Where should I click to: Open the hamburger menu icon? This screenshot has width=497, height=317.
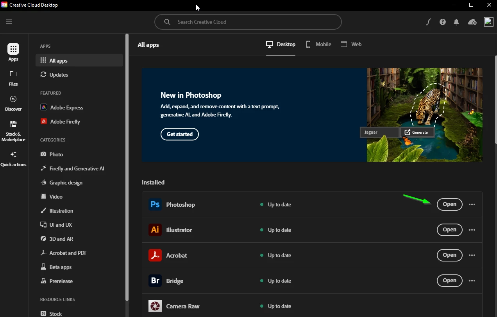[x=9, y=22]
